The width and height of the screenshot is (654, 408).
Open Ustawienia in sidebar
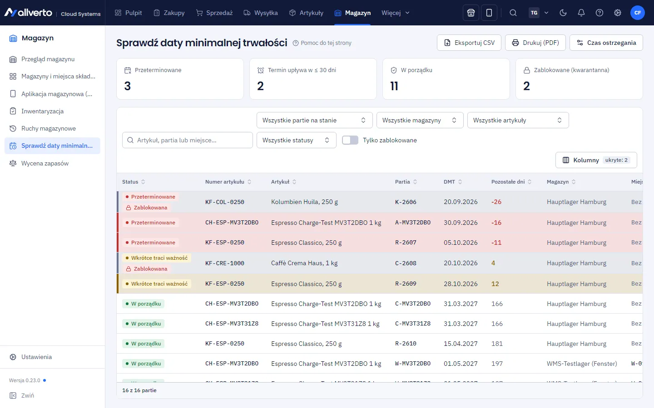pyautogui.click(x=52, y=357)
